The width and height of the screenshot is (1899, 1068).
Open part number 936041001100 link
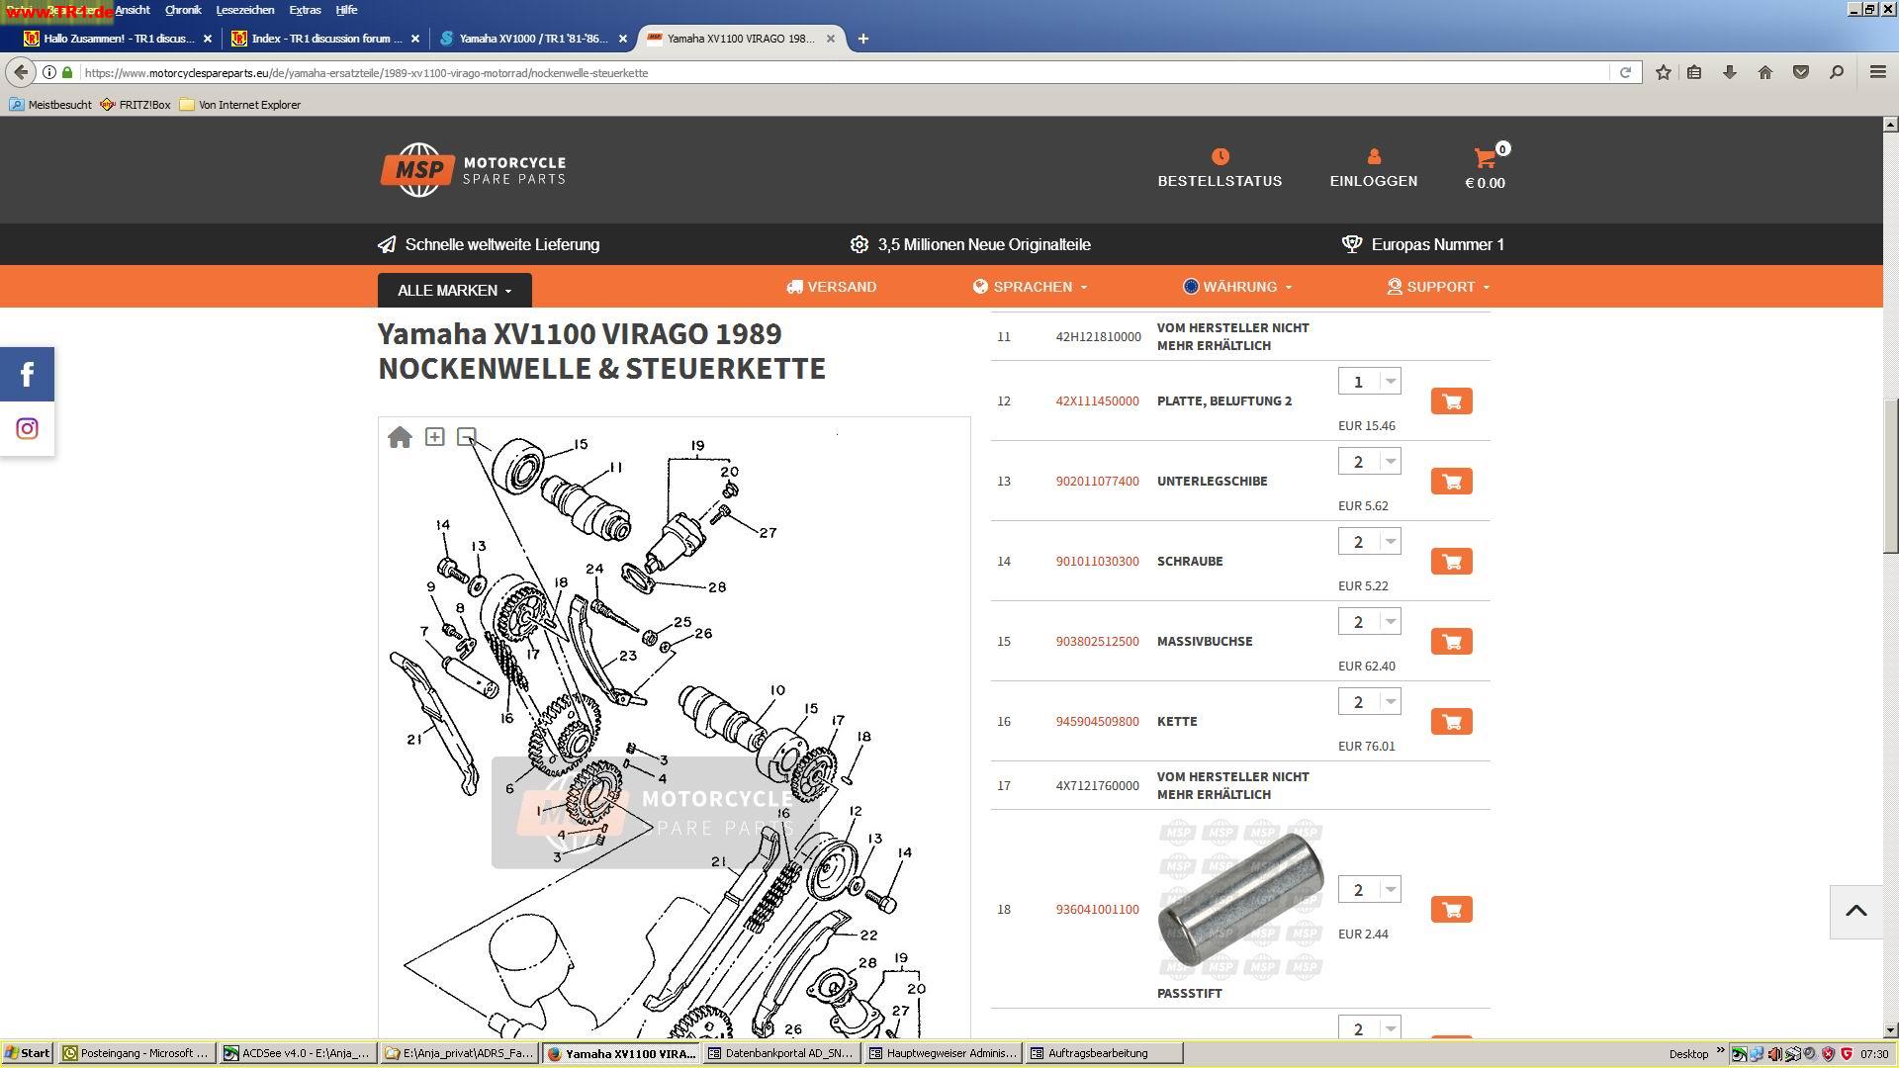pos(1097,909)
